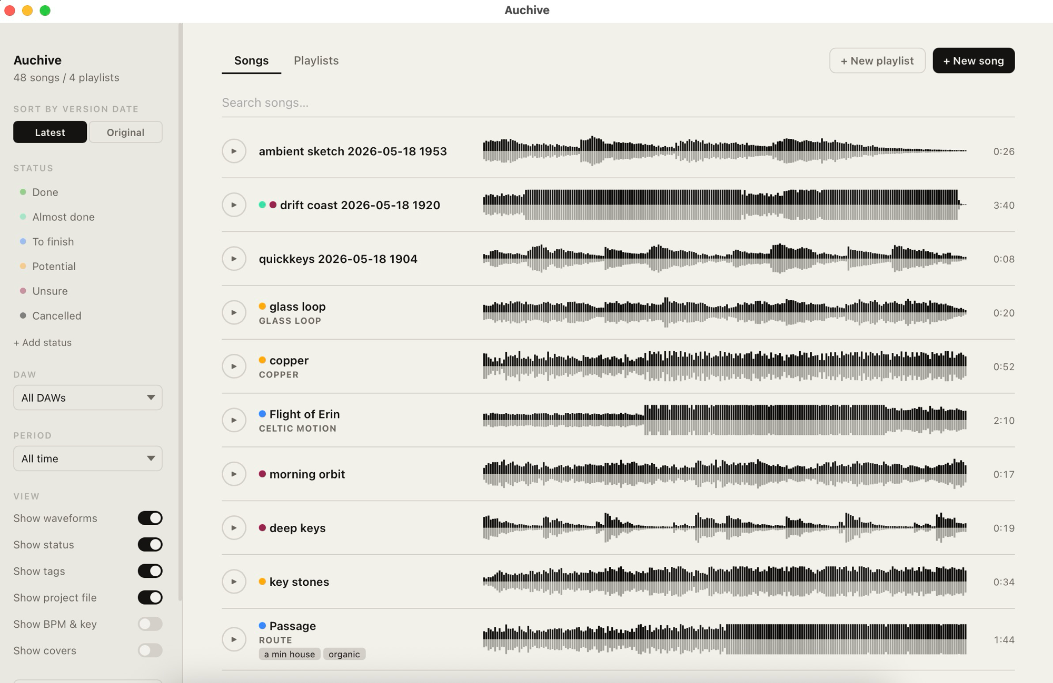This screenshot has width=1053, height=683.
Task: Click the organic tag on Passage
Action: point(344,654)
